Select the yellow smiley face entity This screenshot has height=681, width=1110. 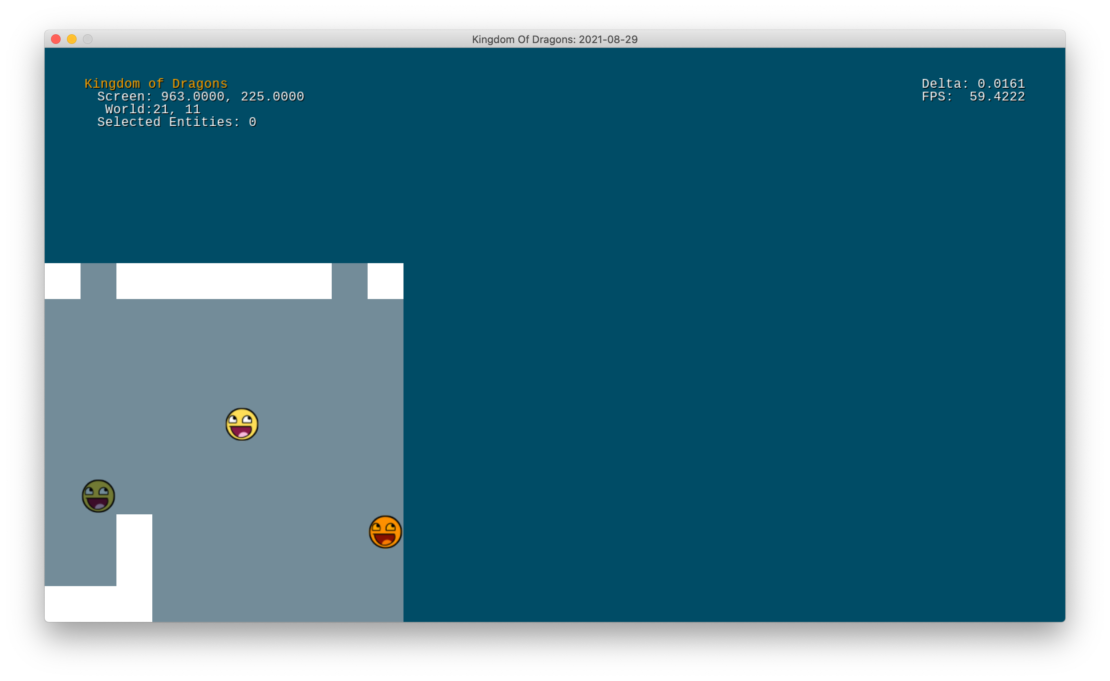[x=242, y=424]
